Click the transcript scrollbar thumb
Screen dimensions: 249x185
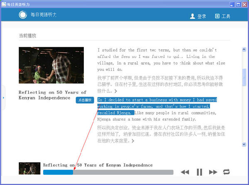(x=244, y=78)
